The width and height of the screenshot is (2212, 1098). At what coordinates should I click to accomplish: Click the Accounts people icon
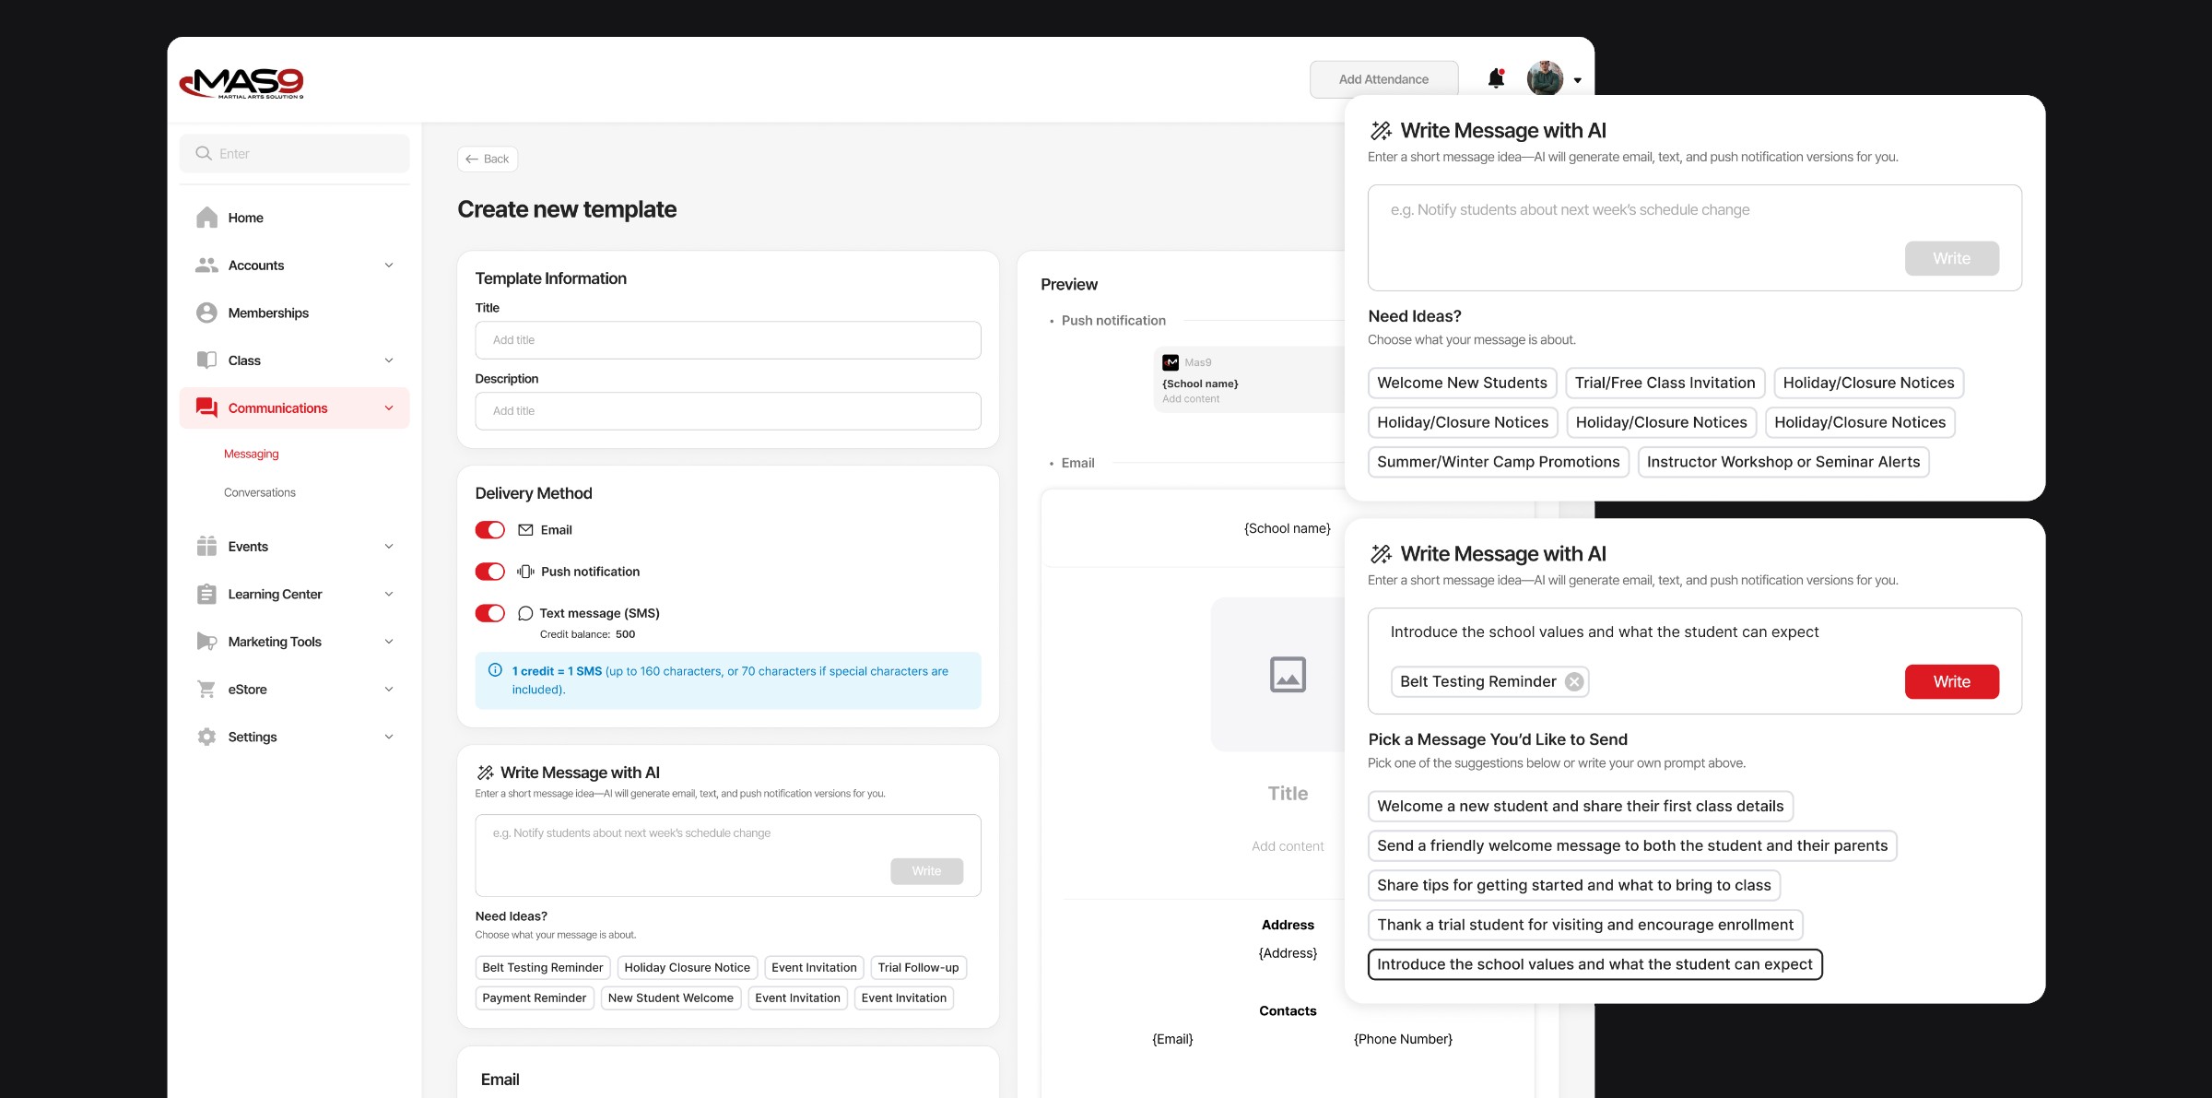click(x=206, y=266)
